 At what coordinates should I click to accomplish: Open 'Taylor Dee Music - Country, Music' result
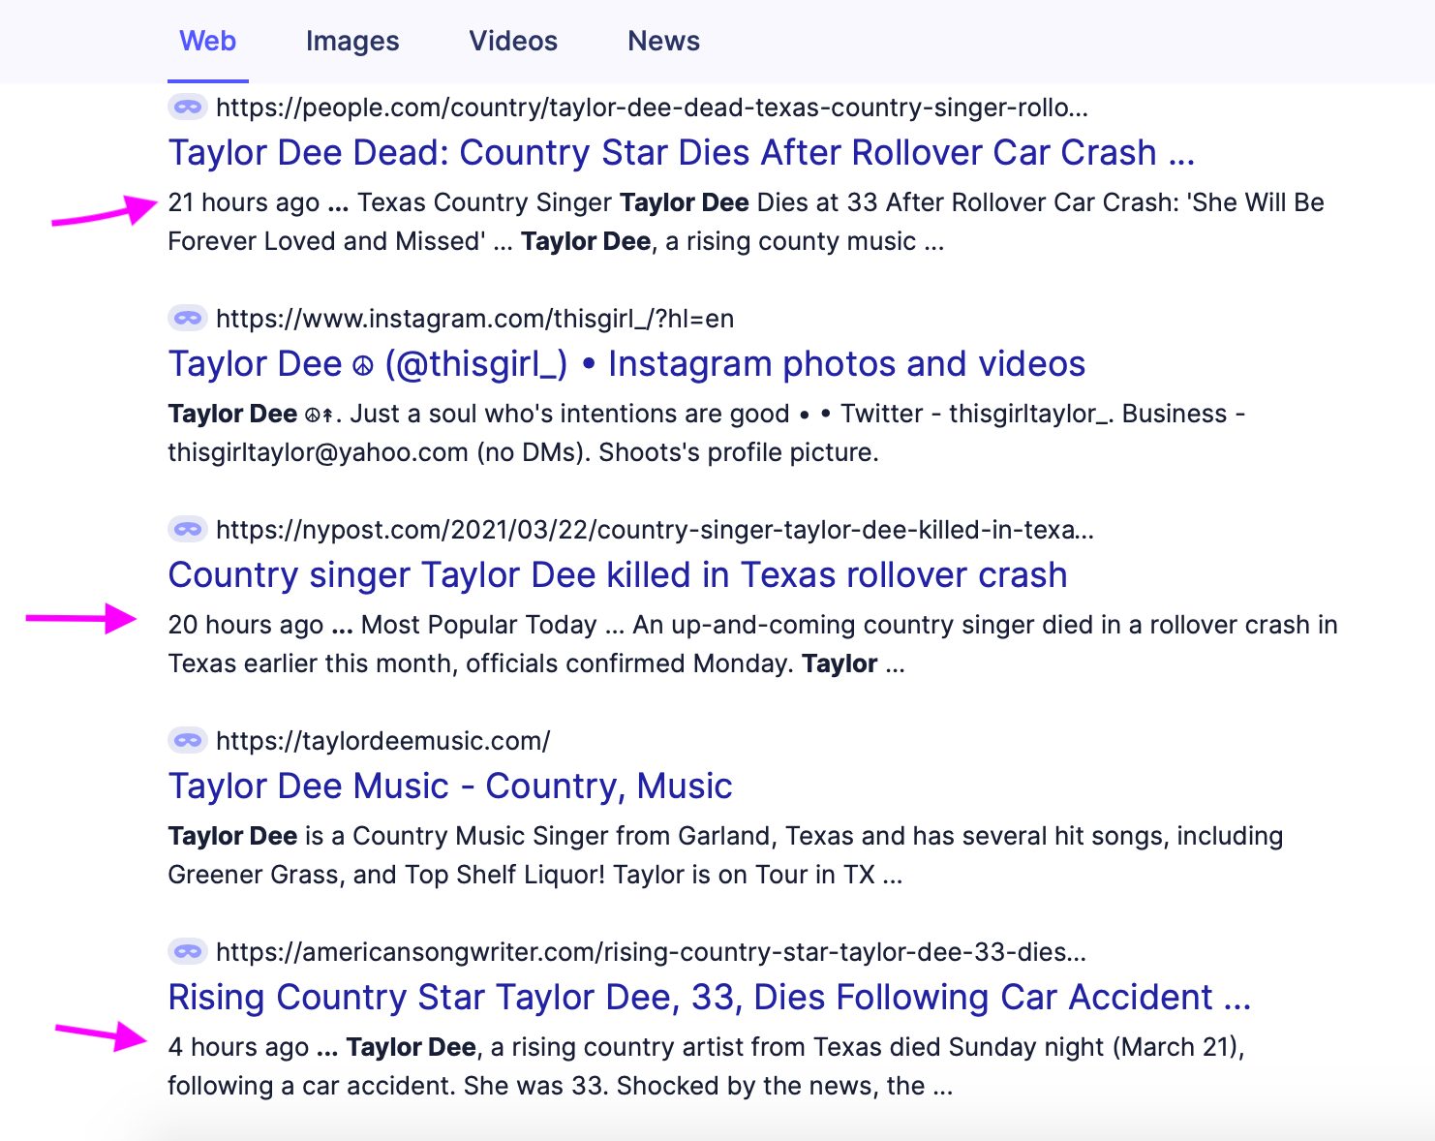[450, 786]
